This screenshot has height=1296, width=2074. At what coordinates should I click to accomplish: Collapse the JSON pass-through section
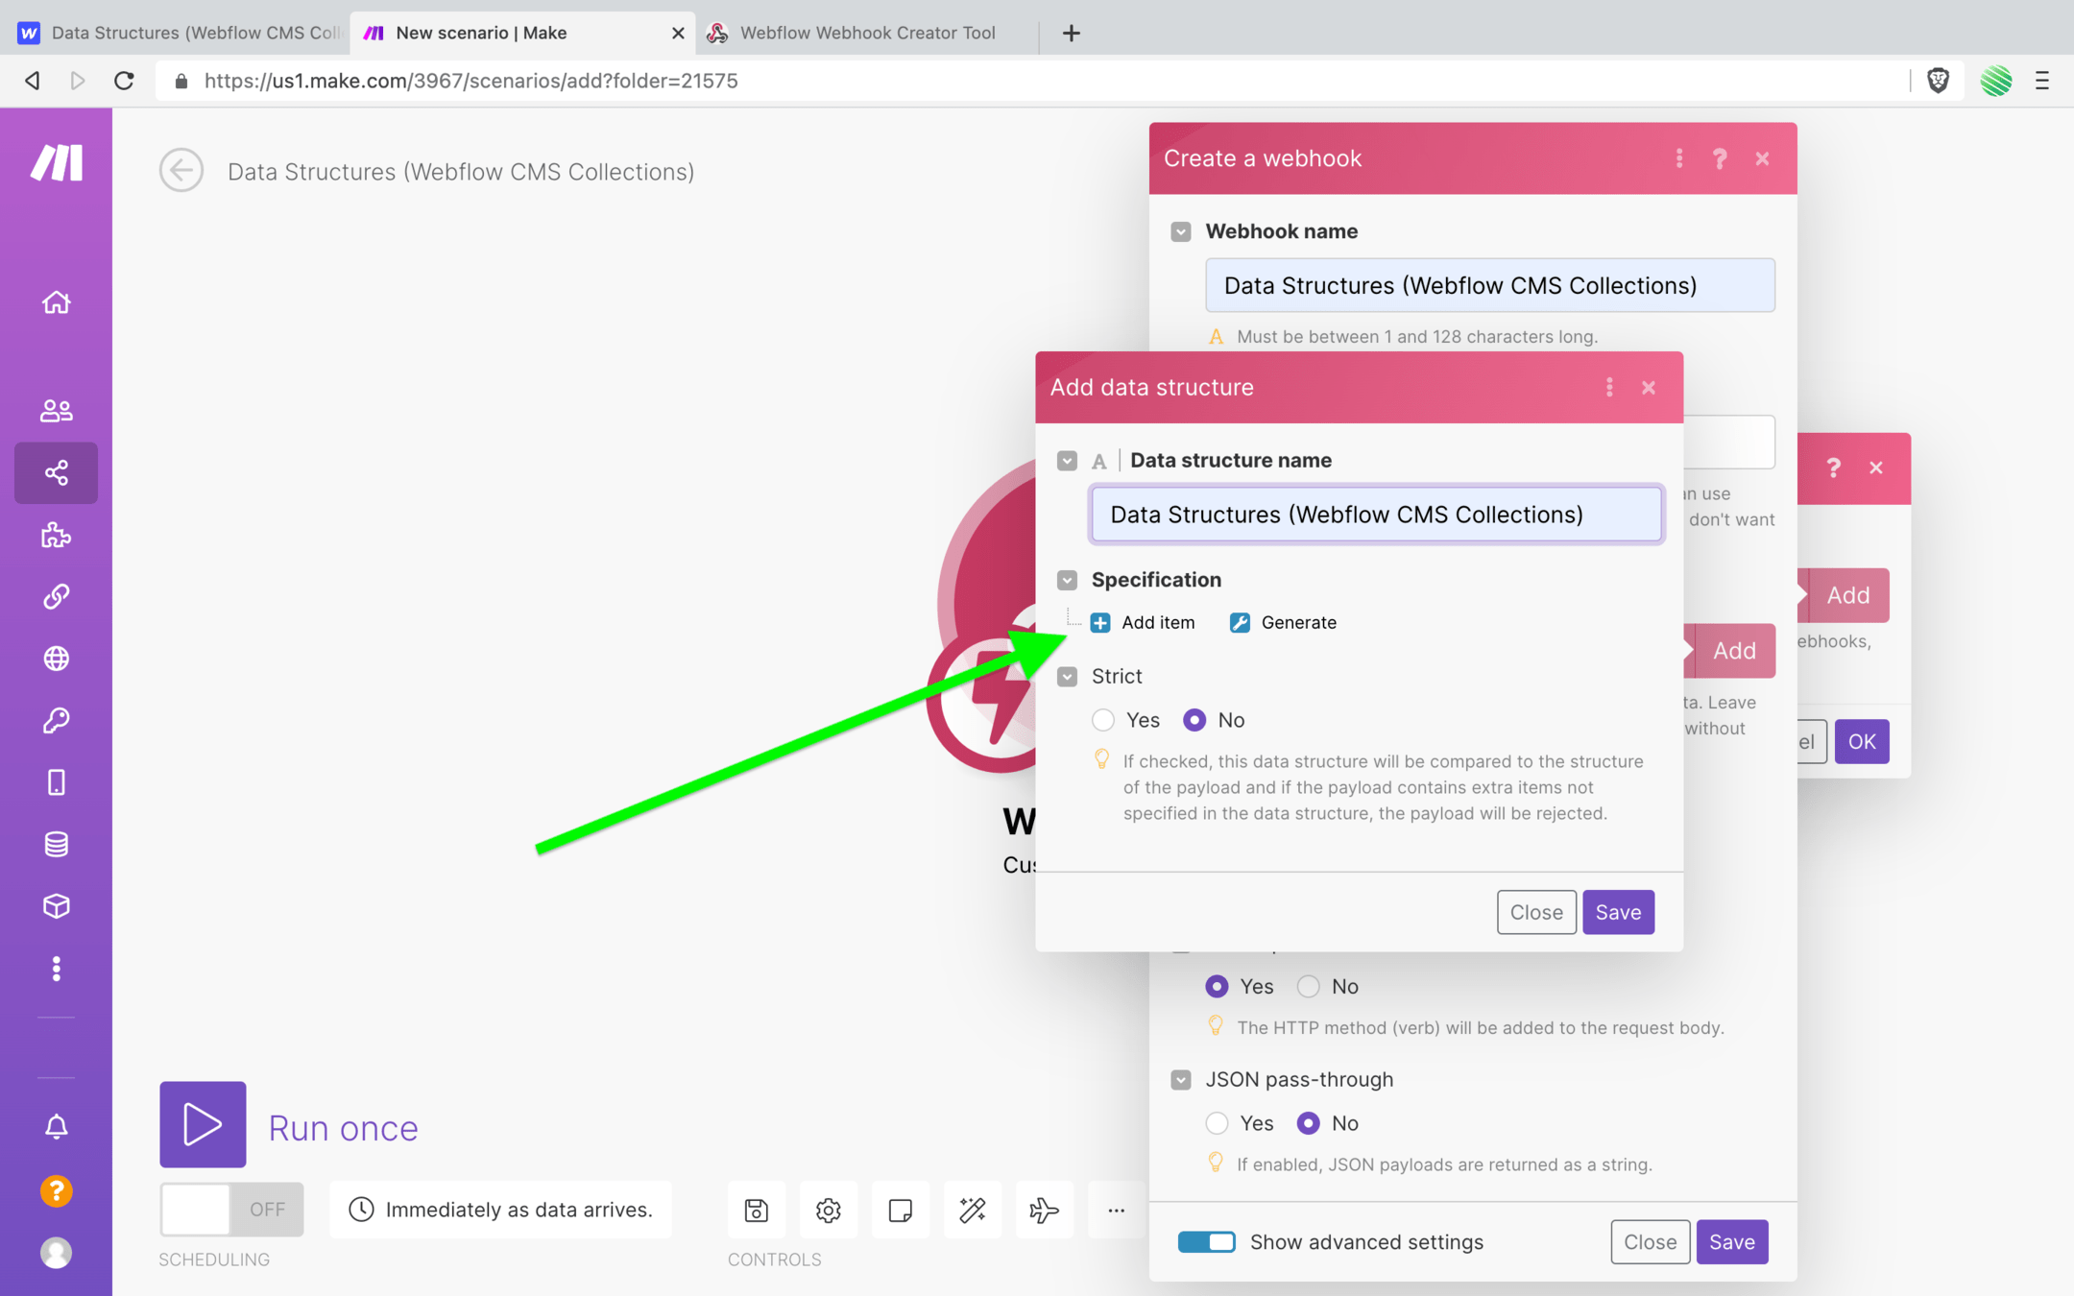(x=1180, y=1079)
